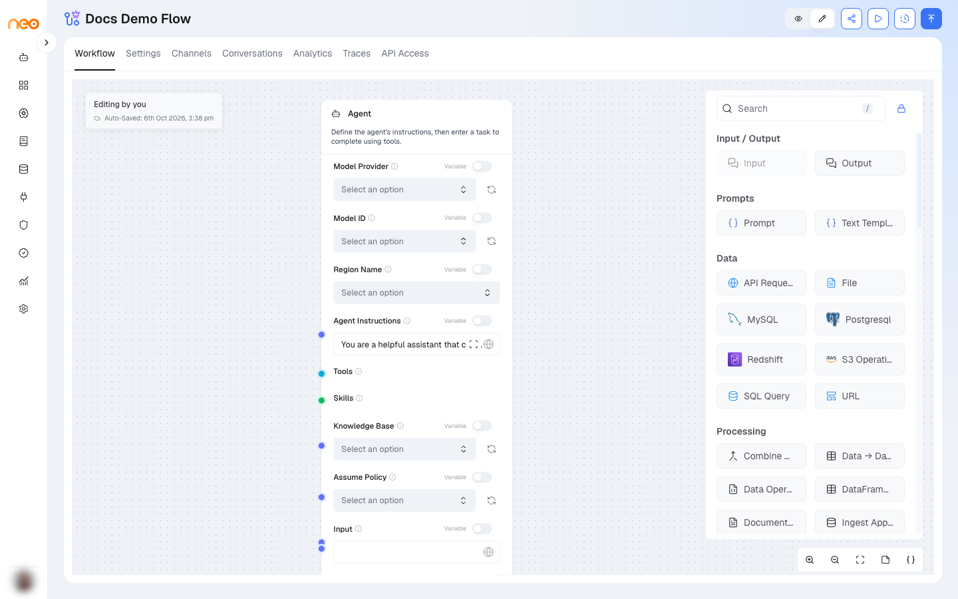
Task: Add the MySQL data component
Action: pyautogui.click(x=761, y=319)
